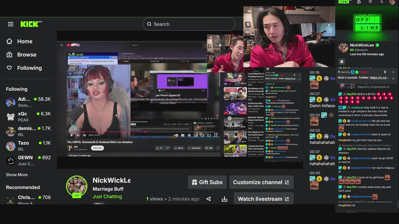Click the clips icon in the chat panel header
399x224 pixels.
pyautogui.click(x=359, y=2)
